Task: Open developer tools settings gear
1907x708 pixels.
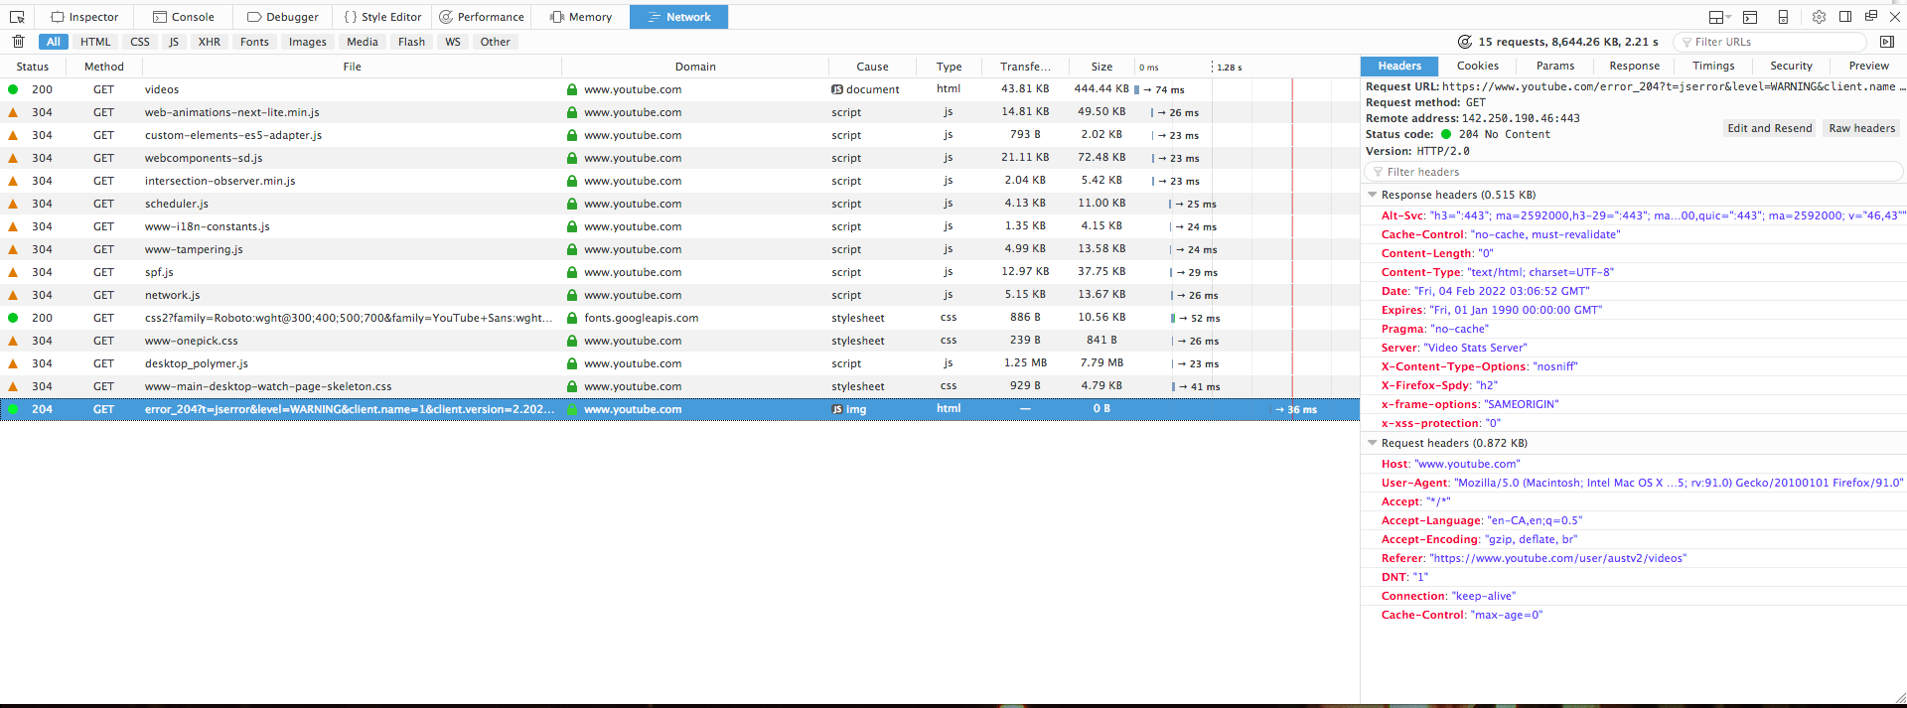Action: 1819,17
